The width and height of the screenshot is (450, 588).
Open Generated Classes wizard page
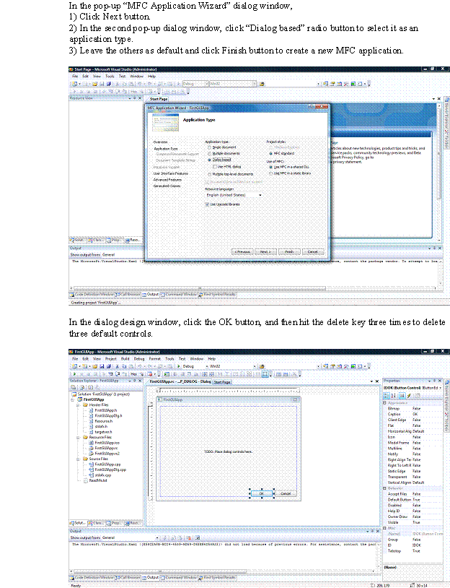[x=167, y=186]
